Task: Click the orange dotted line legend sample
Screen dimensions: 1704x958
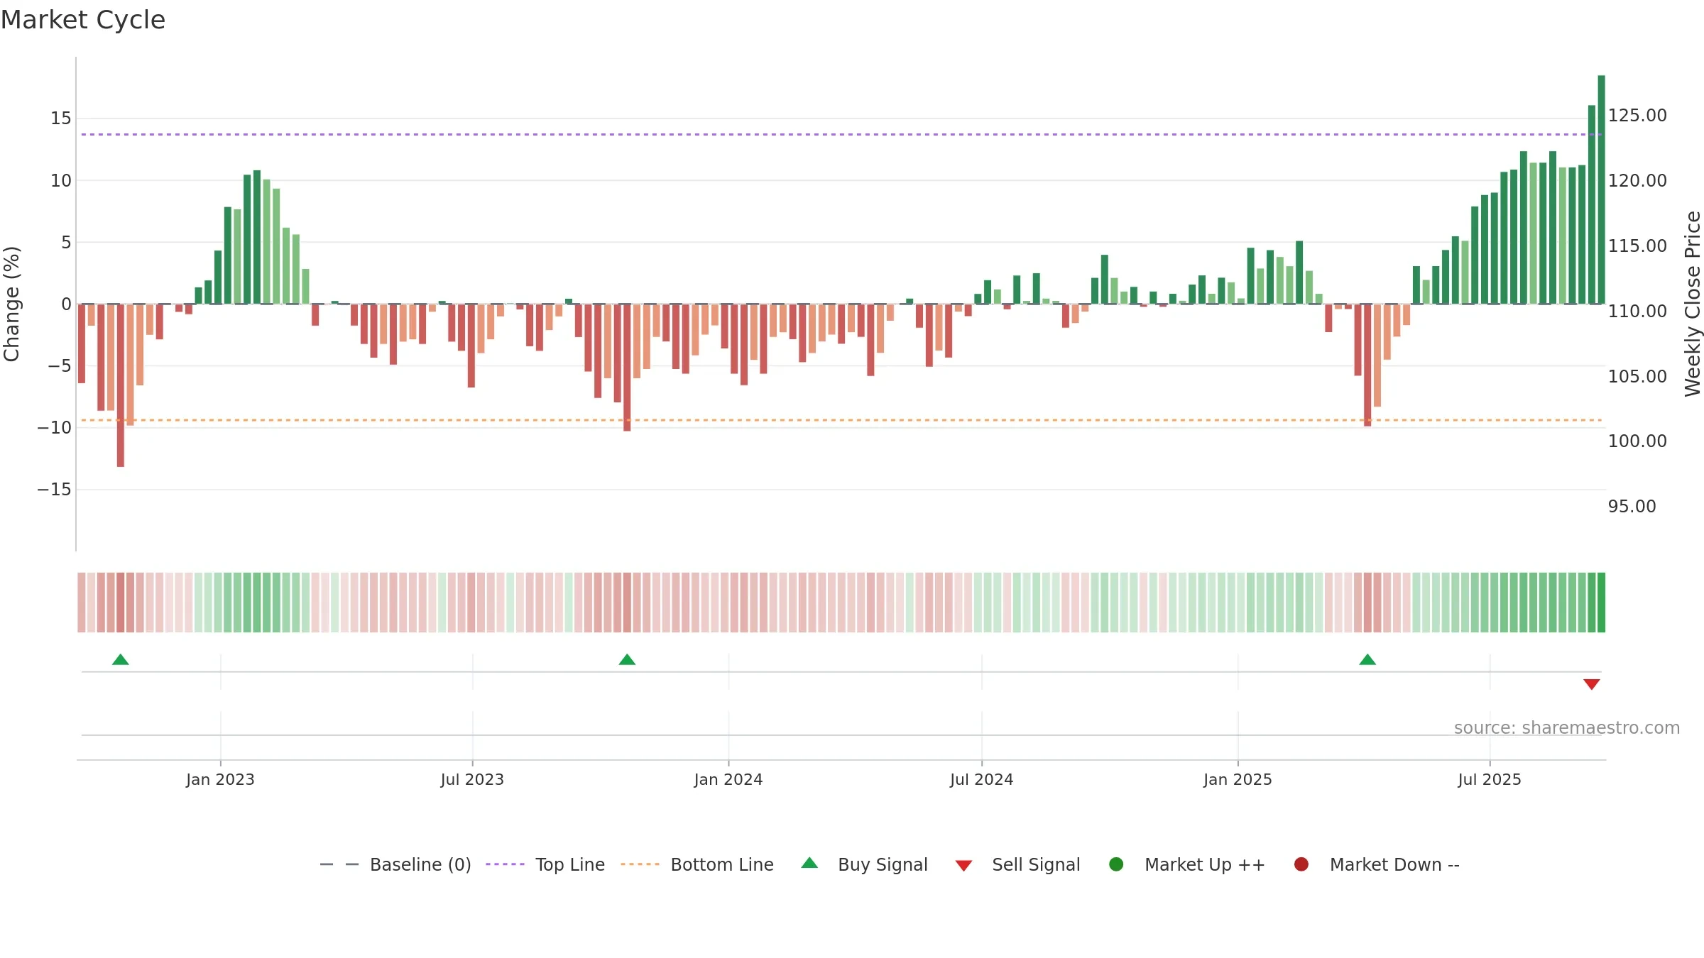Action: pyautogui.click(x=640, y=864)
